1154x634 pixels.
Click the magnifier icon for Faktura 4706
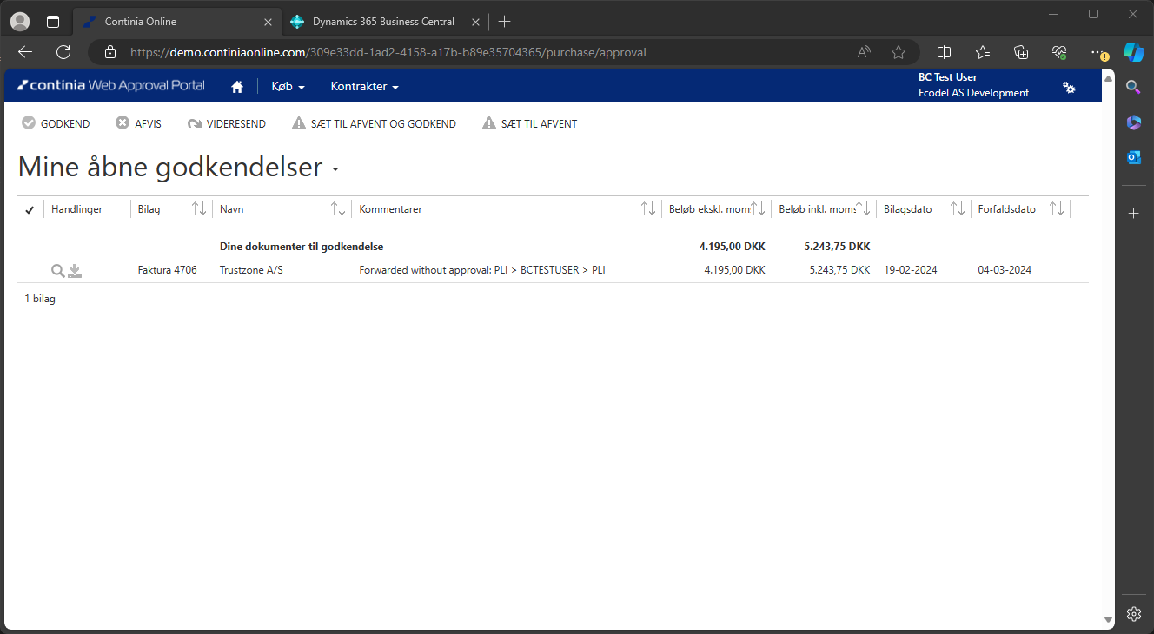[57, 271]
